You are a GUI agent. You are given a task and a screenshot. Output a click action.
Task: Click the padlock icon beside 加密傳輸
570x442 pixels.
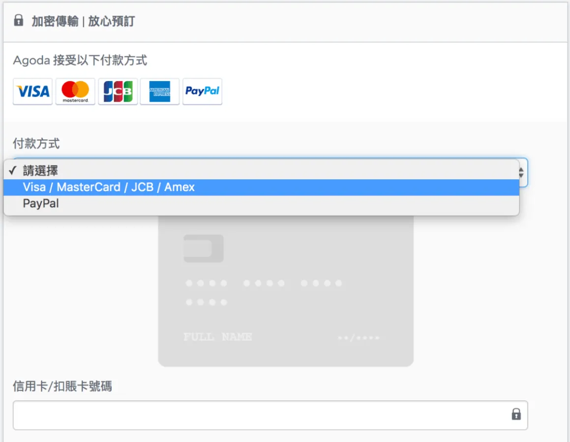click(19, 20)
